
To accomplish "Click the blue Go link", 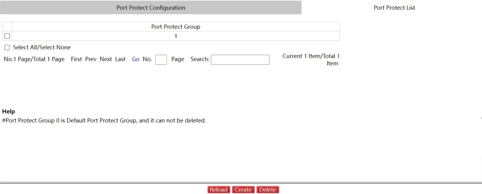I will click(135, 59).
